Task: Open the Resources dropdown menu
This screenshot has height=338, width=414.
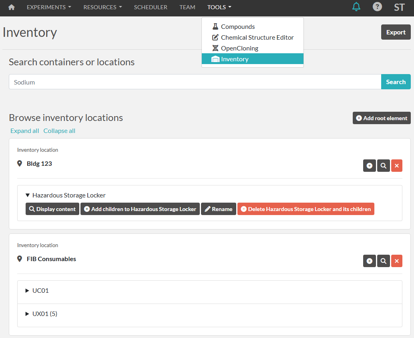Action: (102, 7)
